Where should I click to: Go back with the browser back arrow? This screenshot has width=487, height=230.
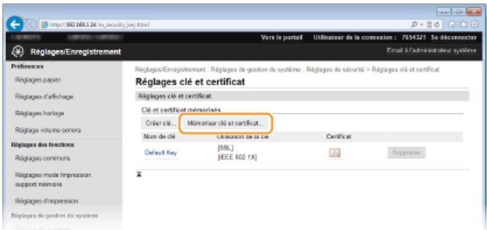[x=15, y=25]
